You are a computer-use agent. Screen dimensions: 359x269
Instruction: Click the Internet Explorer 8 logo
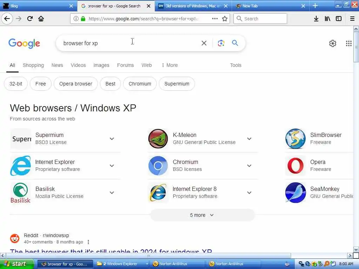[x=158, y=193]
